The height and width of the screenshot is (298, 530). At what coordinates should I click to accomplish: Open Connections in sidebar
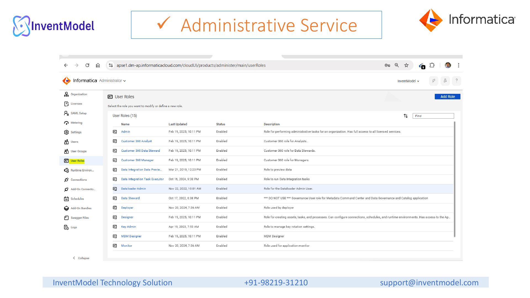coord(79,180)
